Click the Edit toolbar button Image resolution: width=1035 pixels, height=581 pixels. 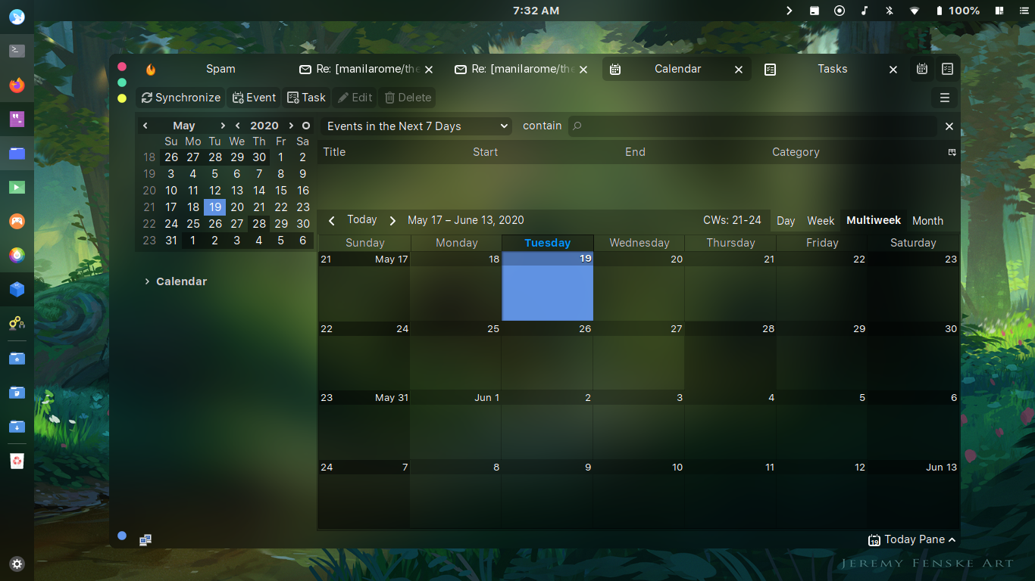[x=355, y=98]
